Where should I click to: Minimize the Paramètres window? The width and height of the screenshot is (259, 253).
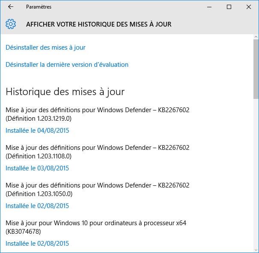[x=209, y=7]
